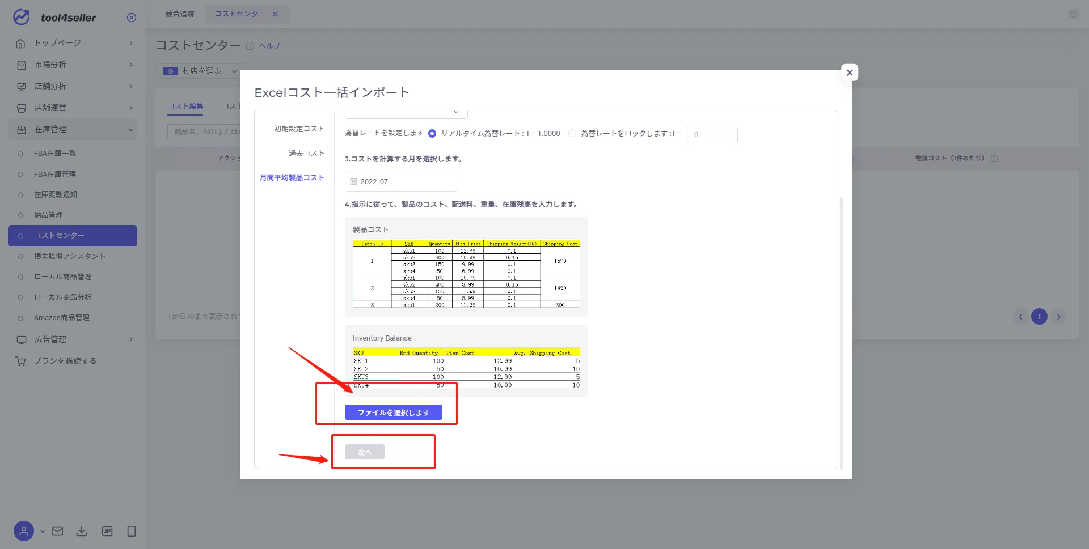Image resolution: width=1089 pixels, height=549 pixels.
Task: Expand the トップページ menu chevron
Action: tap(131, 43)
